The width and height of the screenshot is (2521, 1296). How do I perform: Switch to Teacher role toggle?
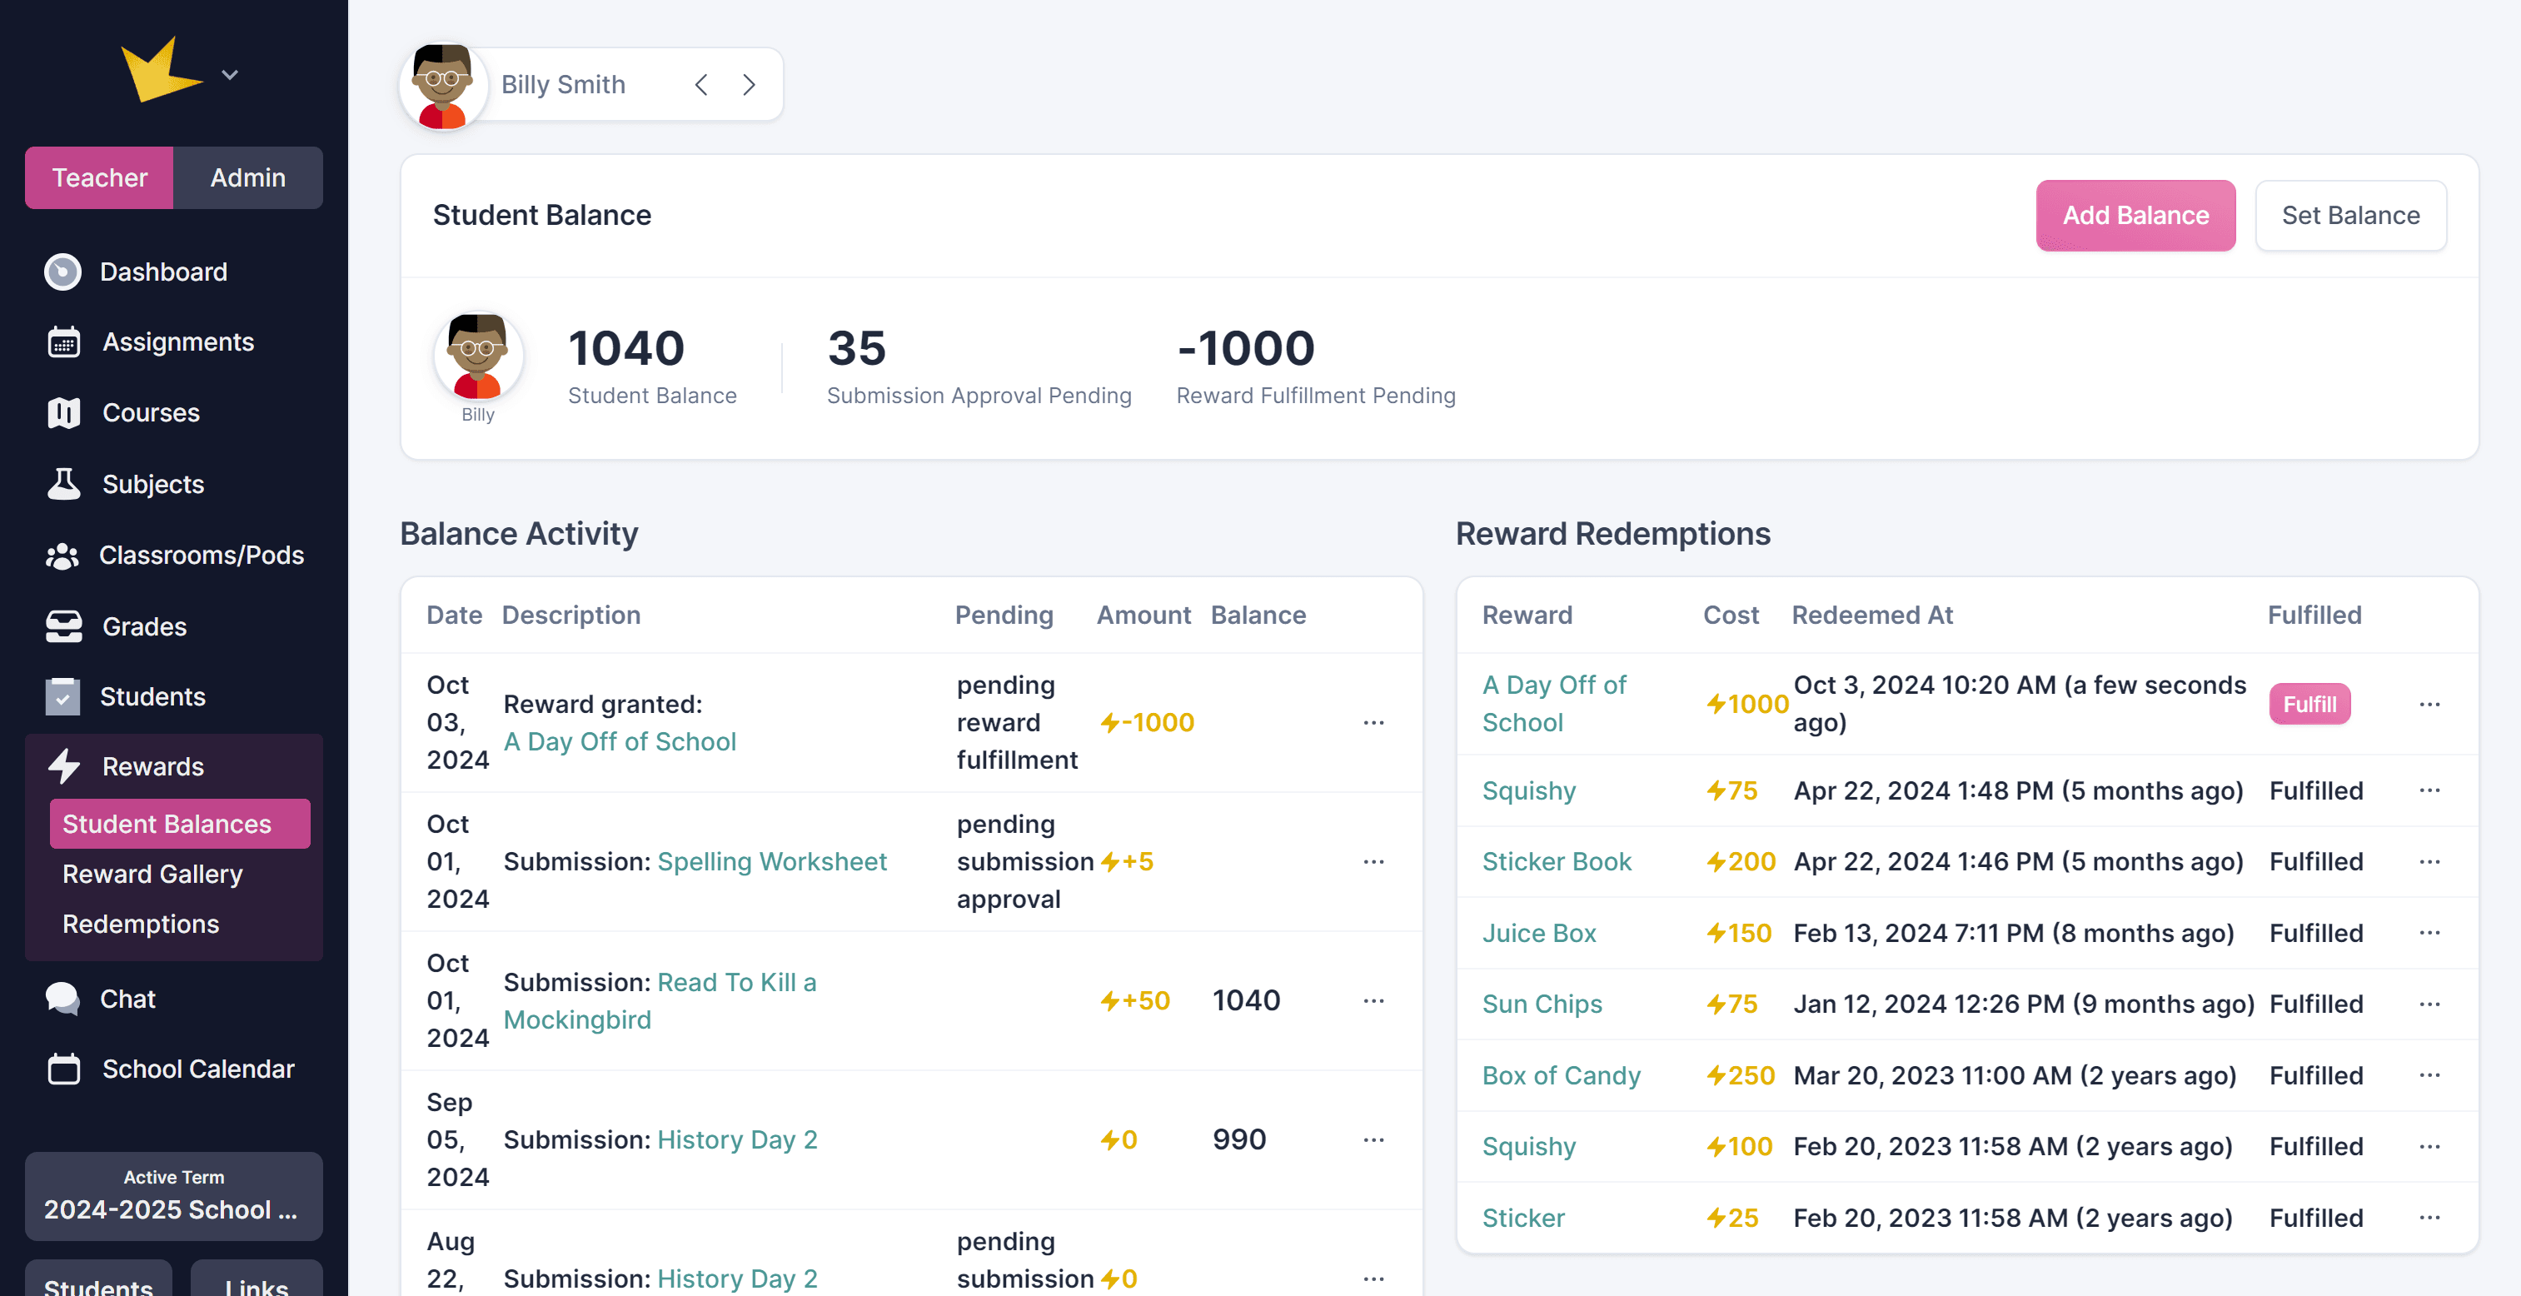tap(99, 178)
